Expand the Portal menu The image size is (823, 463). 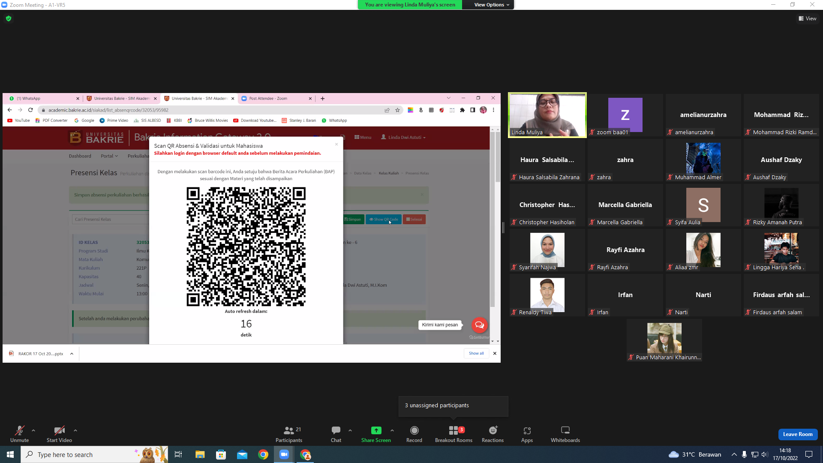tap(109, 156)
